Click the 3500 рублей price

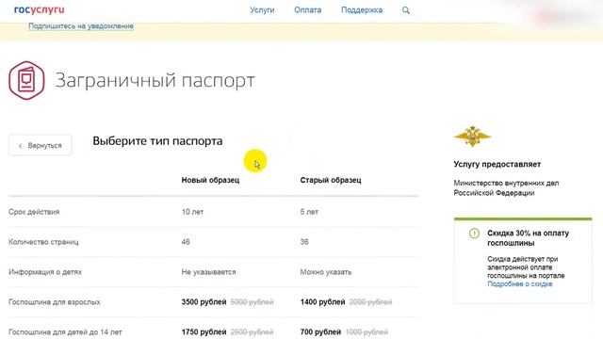(x=204, y=302)
